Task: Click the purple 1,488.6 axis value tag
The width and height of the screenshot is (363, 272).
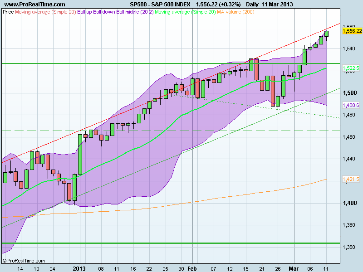Action: coord(351,105)
